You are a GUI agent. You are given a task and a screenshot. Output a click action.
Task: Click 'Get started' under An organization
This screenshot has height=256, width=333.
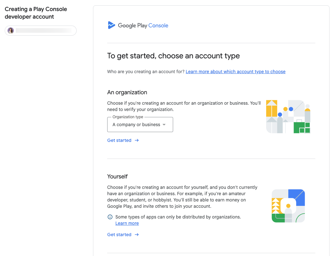click(119, 140)
